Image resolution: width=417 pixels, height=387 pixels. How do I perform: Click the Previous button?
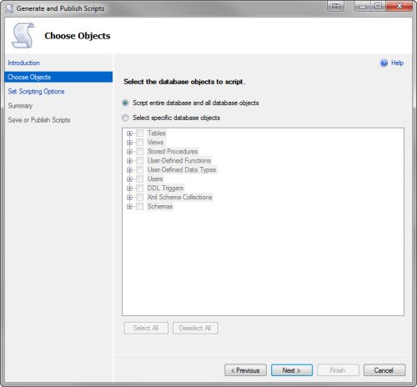click(x=245, y=370)
